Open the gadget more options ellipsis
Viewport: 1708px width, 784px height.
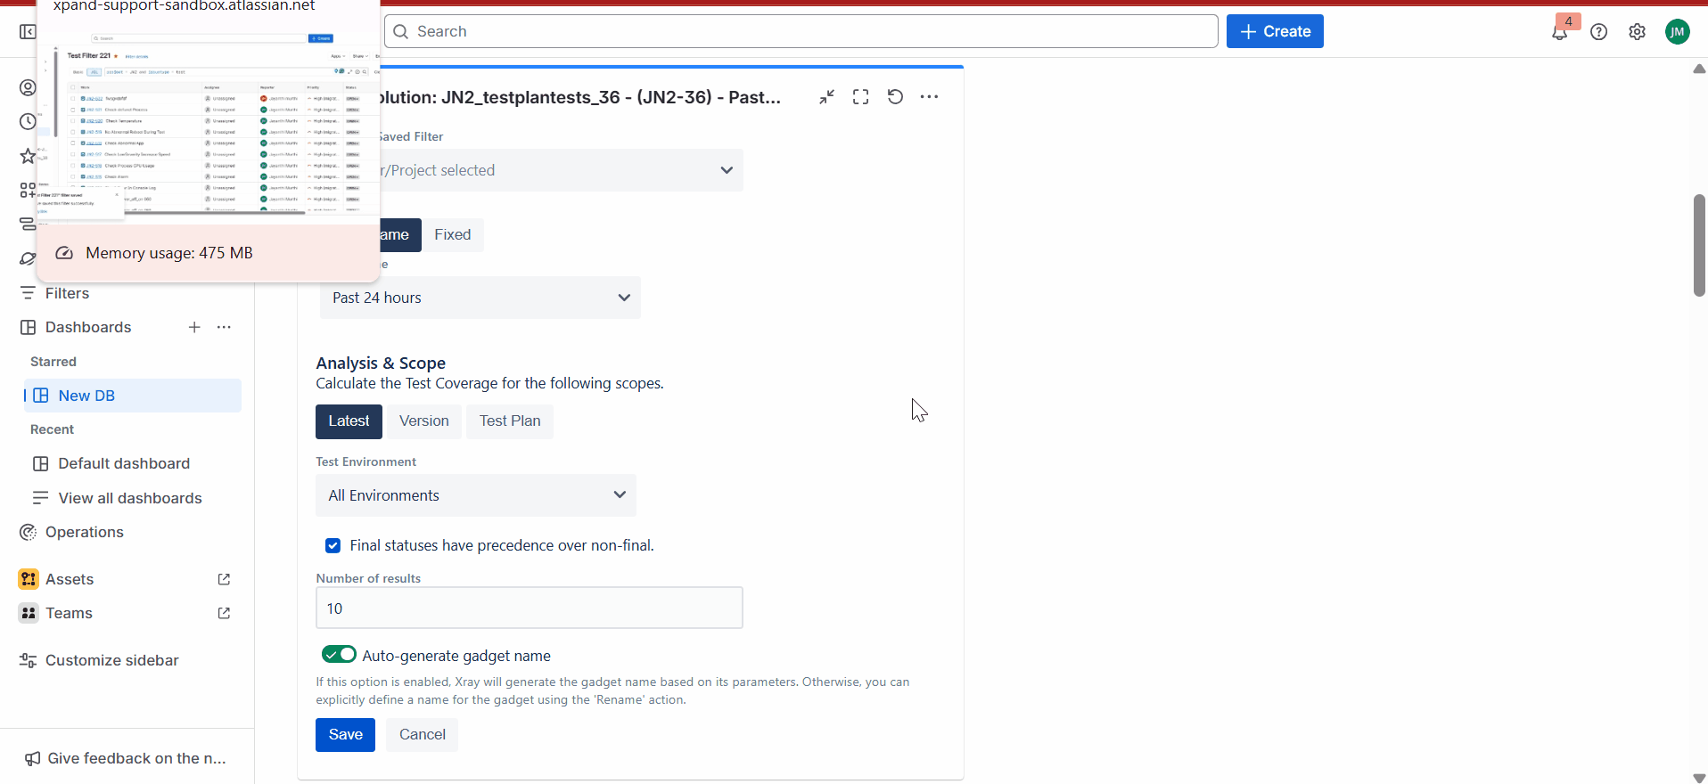(929, 97)
